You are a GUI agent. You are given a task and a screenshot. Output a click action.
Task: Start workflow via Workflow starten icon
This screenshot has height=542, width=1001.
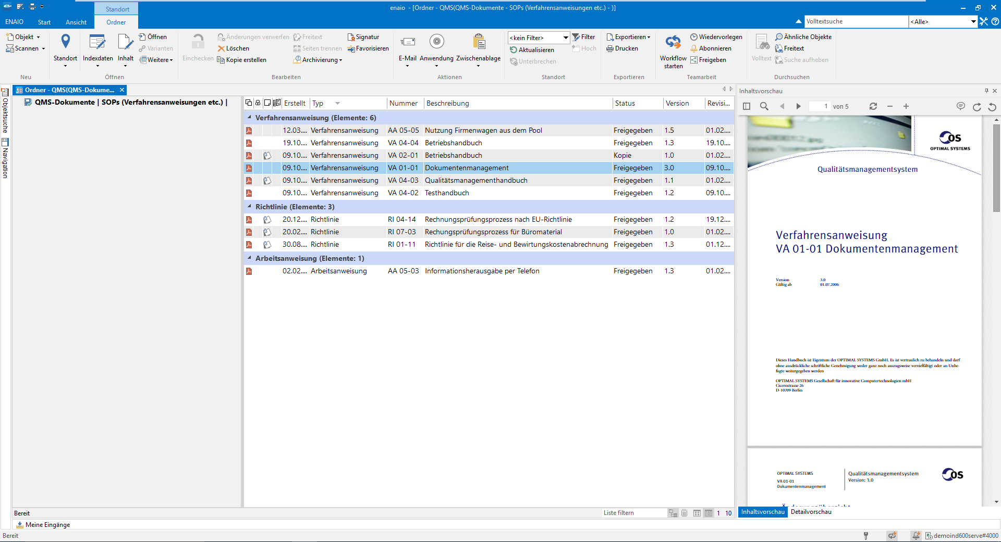point(673,42)
